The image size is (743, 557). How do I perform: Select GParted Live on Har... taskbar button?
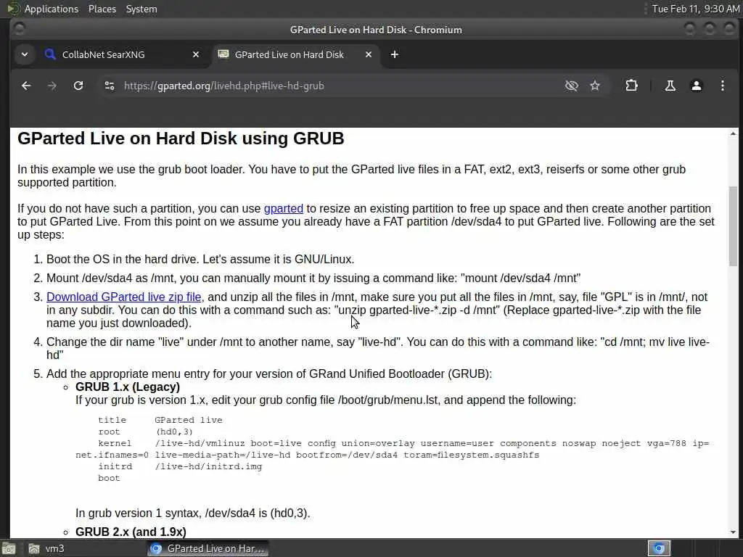click(208, 548)
